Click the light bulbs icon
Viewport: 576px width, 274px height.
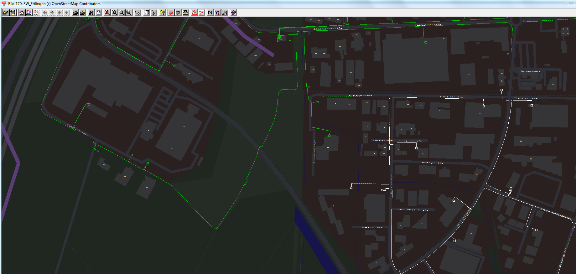pyautogui.click(x=162, y=13)
